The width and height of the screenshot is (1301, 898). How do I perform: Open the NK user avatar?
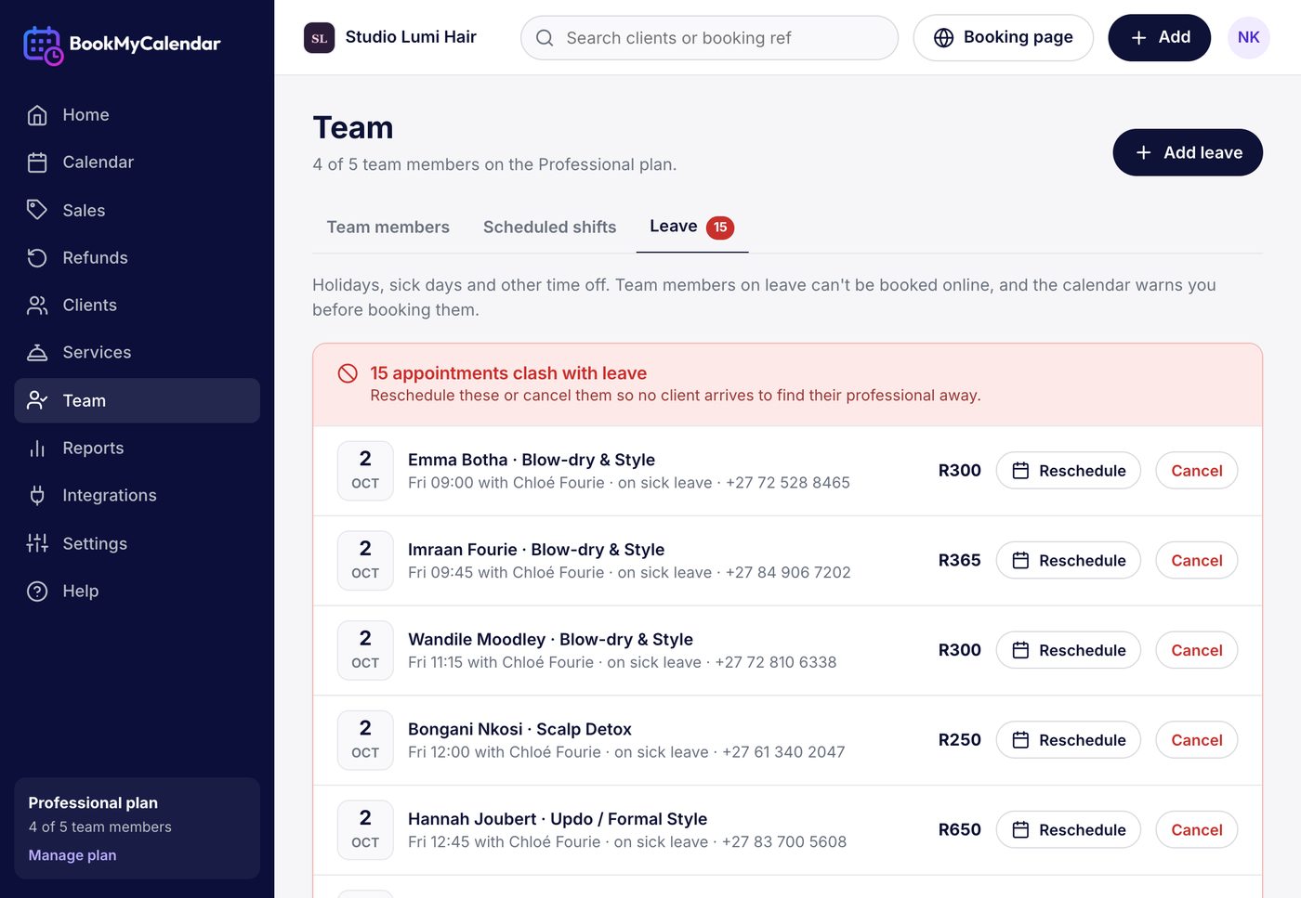coord(1248,38)
